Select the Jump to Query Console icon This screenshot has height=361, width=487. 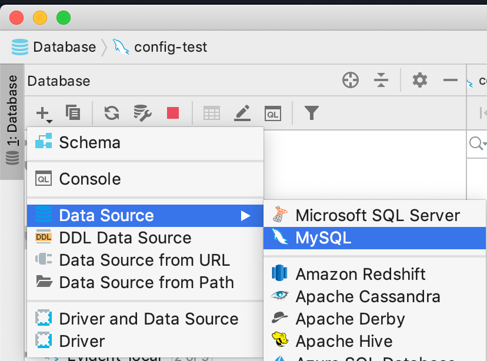click(272, 113)
